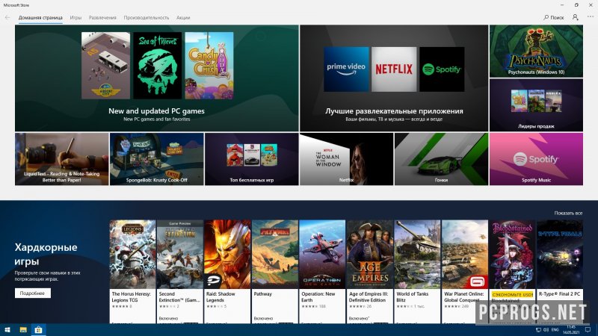Select the prime video tile
Screen dimensions: 598x336
point(346,69)
